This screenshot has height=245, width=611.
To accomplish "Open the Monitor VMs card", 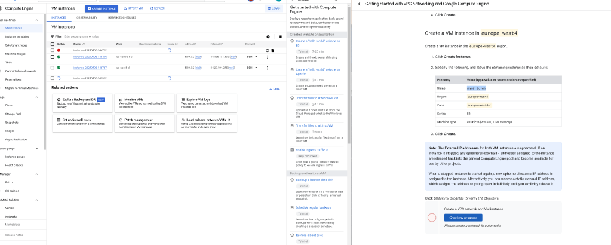I will pyautogui.click(x=145, y=103).
